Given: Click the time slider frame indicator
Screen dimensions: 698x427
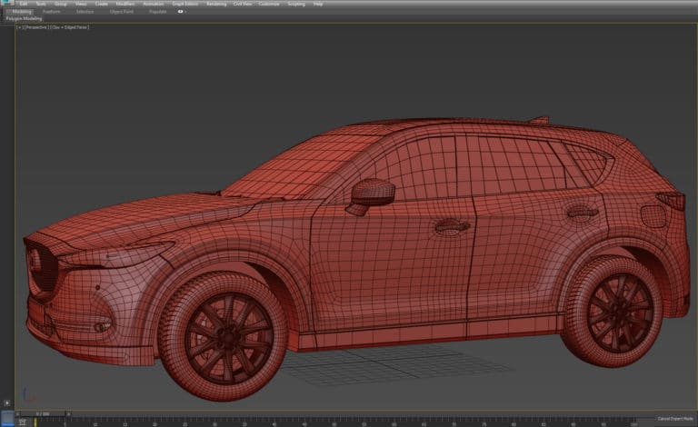Looking at the screenshot, I should click(x=44, y=413).
